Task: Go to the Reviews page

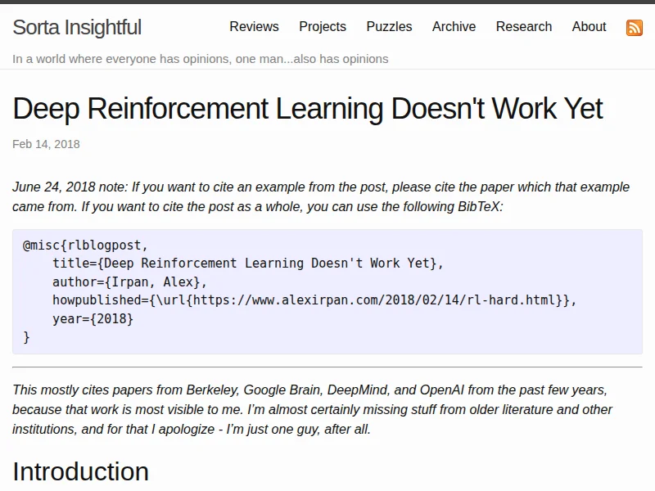Action: [254, 27]
